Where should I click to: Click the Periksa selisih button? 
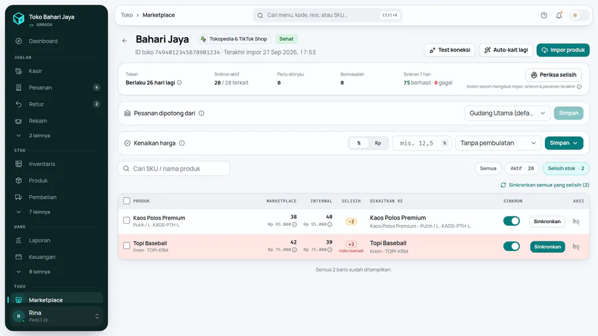click(553, 75)
